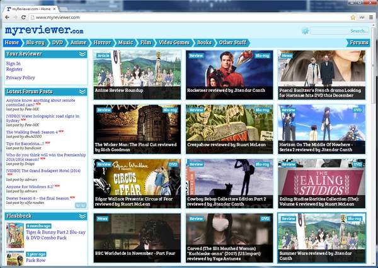
Task: Open the Home nav tab
Action: 12,43
